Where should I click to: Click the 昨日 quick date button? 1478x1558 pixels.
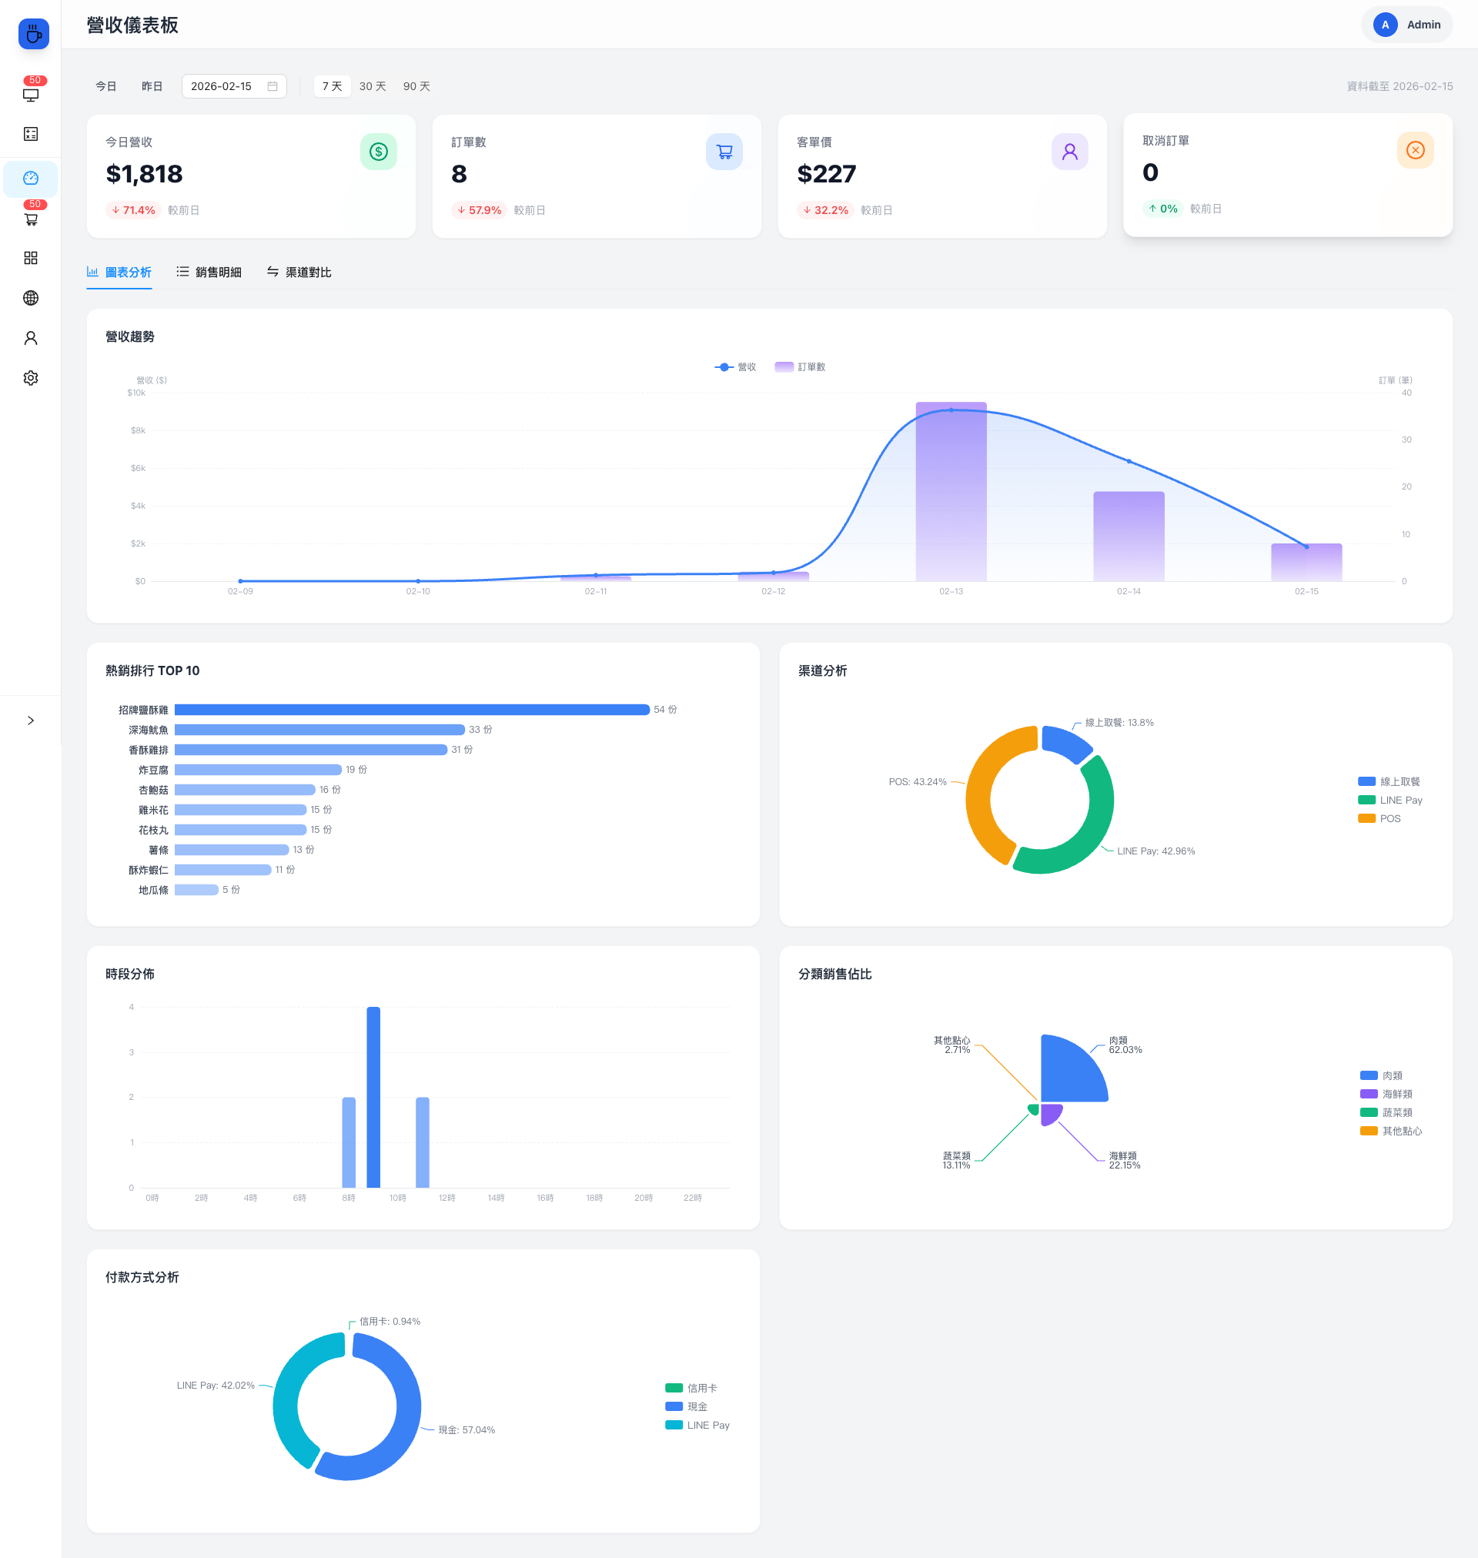(152, 87)
